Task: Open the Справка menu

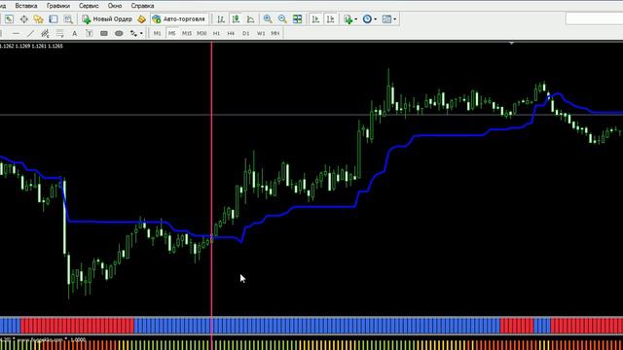Action: tap(142, 6)
